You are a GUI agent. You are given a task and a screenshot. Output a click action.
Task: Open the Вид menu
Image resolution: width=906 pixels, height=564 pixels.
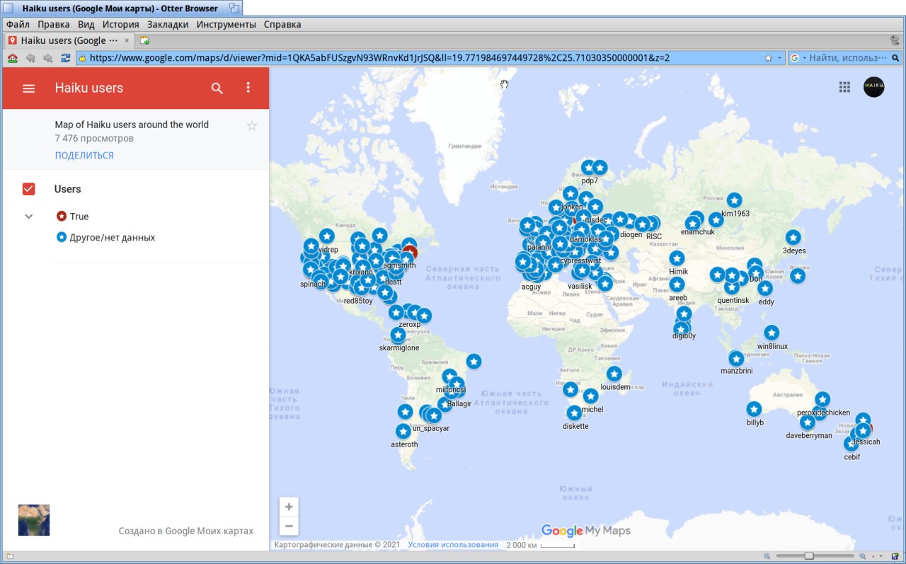tap(86, 24)
